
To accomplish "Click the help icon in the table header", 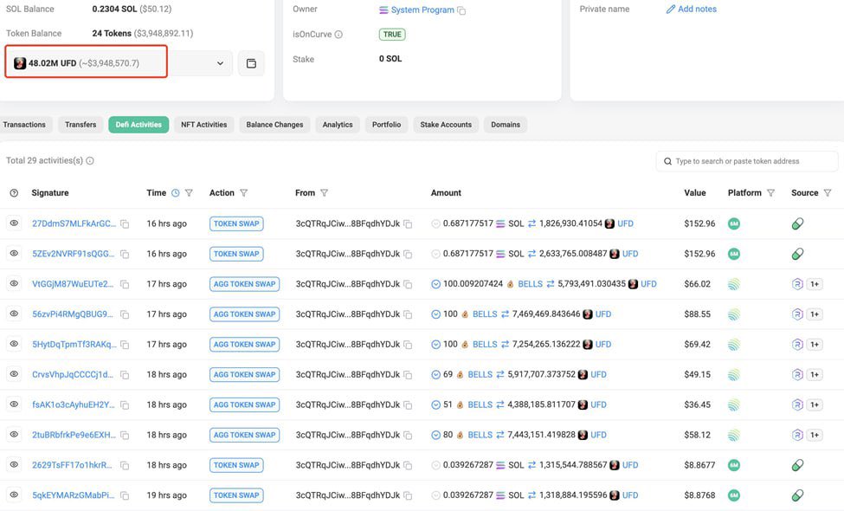I will pyautogui.click(x=14, y=193).
